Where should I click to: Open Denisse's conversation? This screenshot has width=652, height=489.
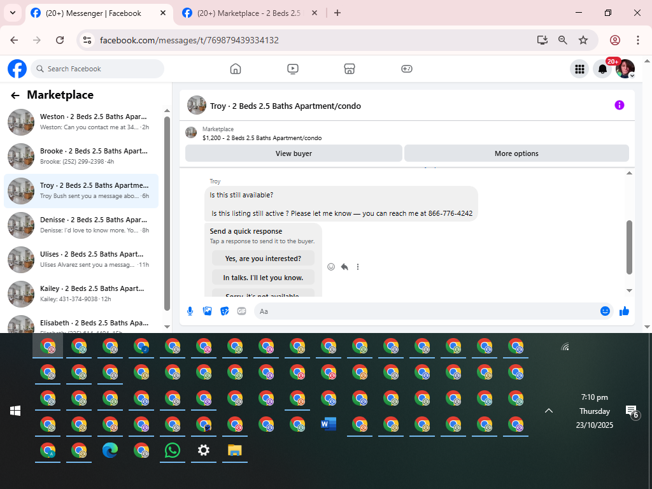coord(81,225)
